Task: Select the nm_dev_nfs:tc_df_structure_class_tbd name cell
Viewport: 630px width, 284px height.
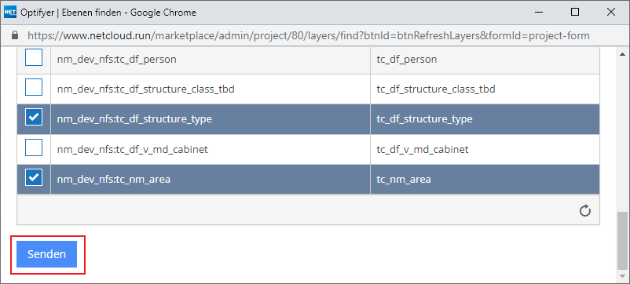Action: (211, 89)
